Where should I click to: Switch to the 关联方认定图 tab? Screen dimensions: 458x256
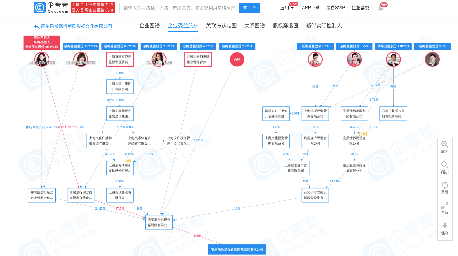[x=221, y=26]
